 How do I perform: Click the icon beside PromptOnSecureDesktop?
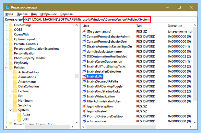[84, 116]
